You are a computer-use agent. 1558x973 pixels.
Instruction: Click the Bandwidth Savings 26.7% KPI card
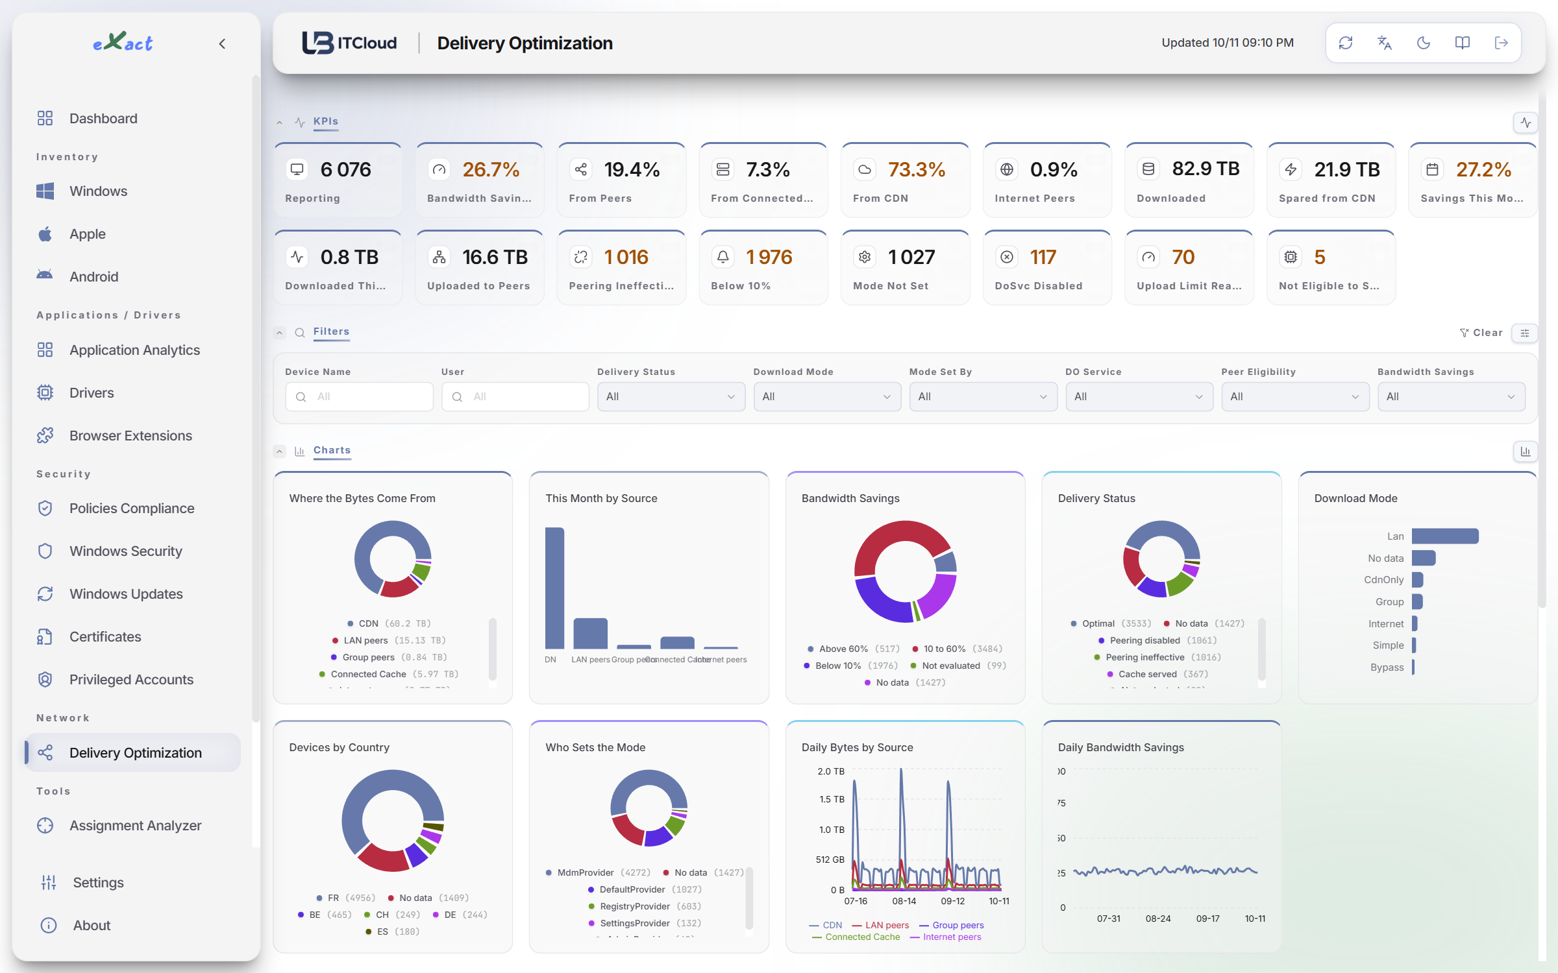[480, 180]
